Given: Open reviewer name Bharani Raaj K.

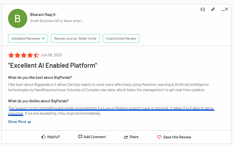Looking at the screenshot, I should click(43, 15).
